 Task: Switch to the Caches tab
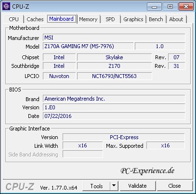pos(35,19)
